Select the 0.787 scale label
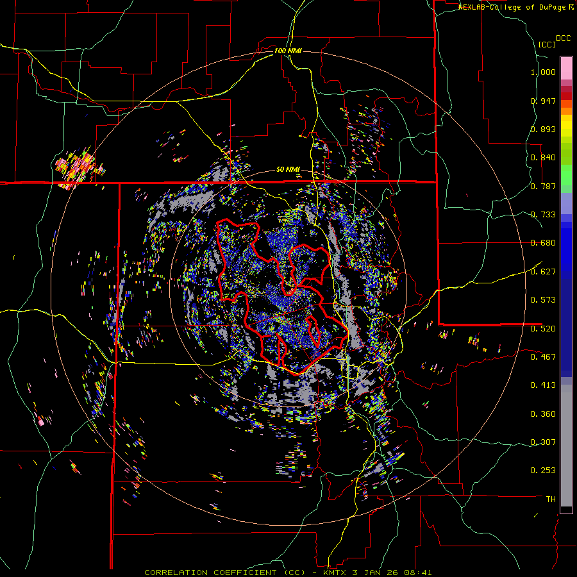 (543, 186)
